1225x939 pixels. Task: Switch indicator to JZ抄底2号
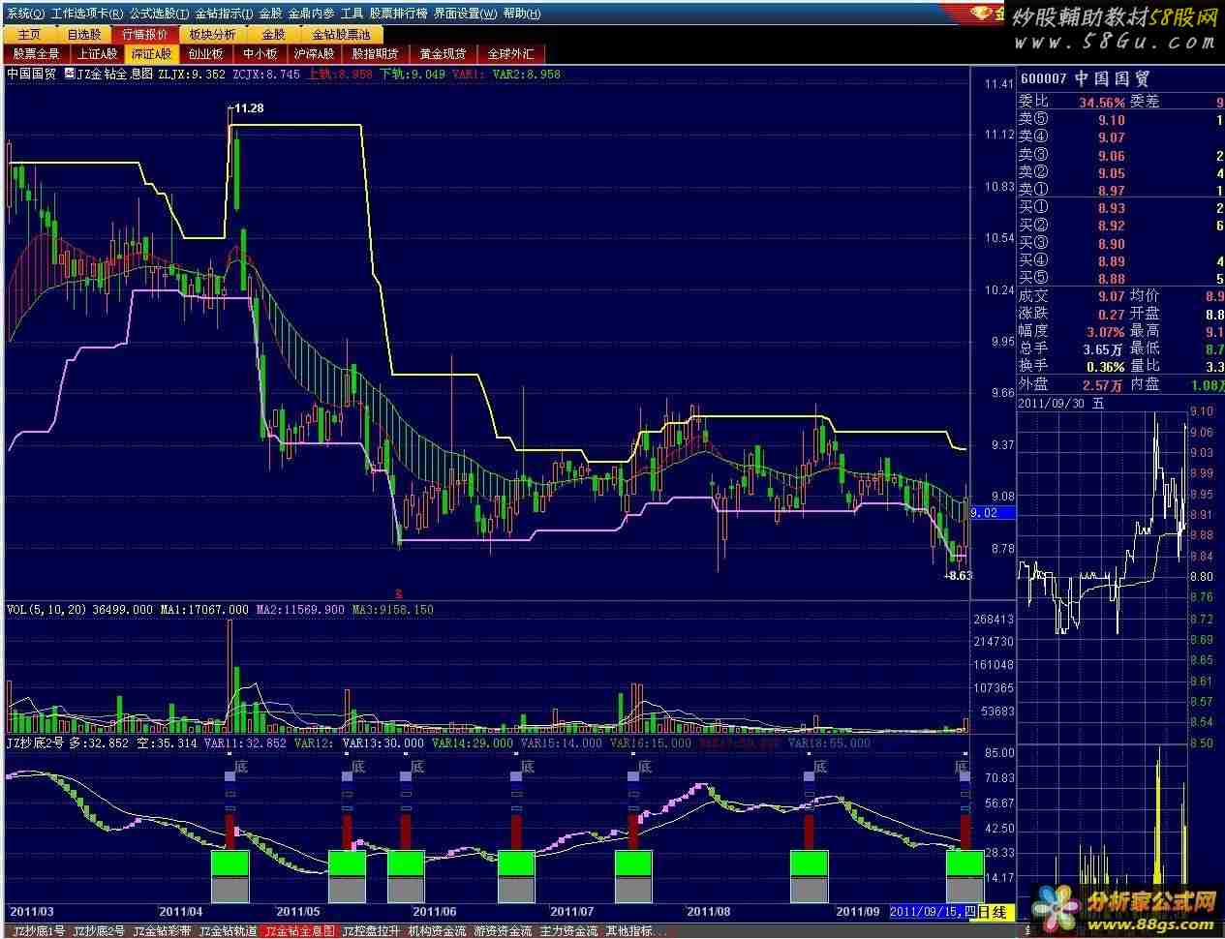click(98, 931)
